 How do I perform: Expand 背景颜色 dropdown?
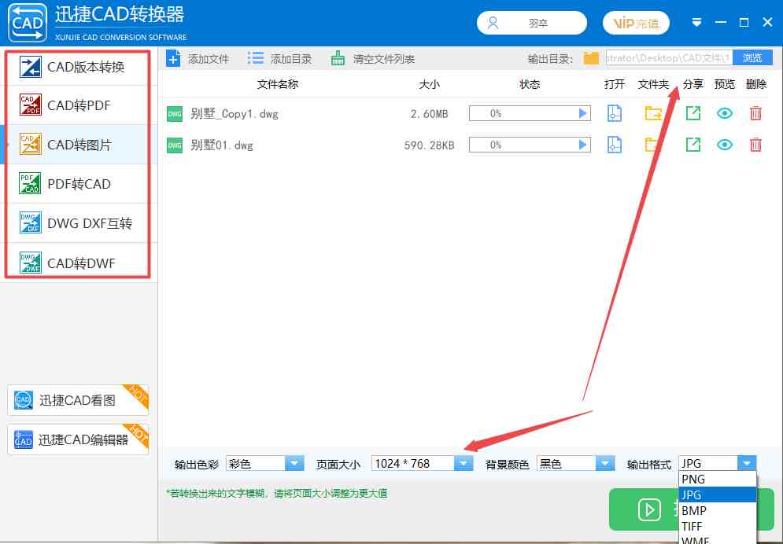605,464
